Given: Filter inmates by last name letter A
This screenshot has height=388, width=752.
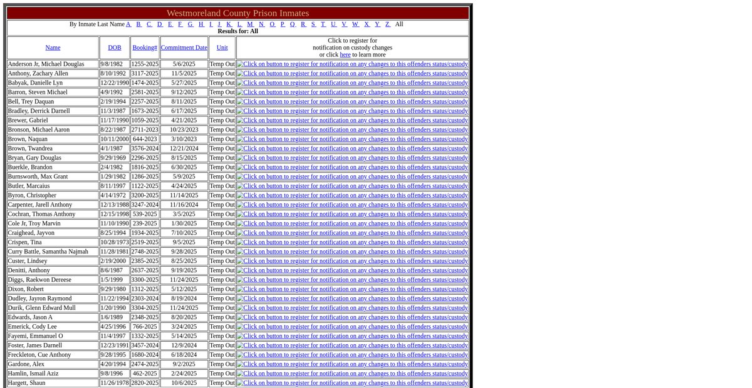Looking at the screenshot, I should coord(128,24).
